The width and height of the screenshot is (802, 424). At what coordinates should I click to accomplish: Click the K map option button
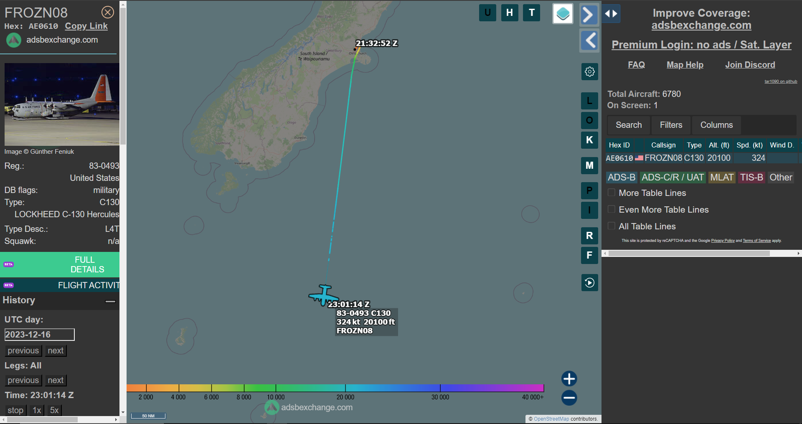[589, 140]
